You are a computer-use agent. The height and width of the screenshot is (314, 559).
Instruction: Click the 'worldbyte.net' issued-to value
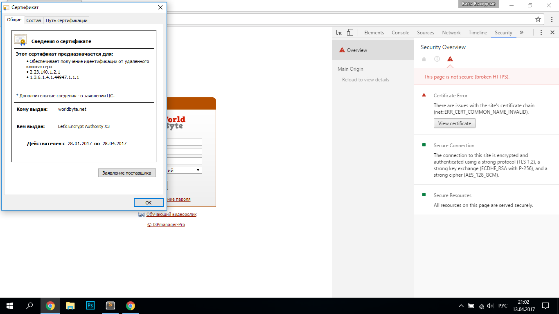[x=72, y=109]
